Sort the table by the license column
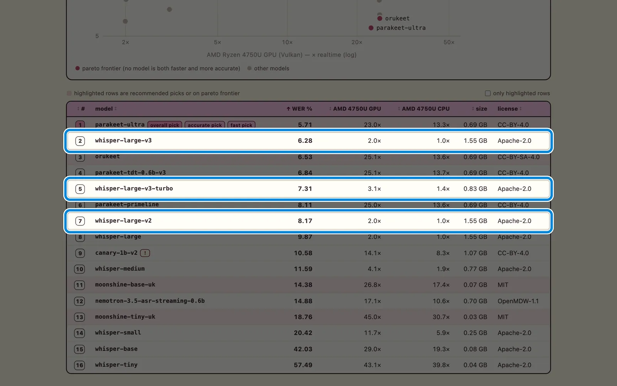Viewport: 617px width, 386px height. pos(509,109)
